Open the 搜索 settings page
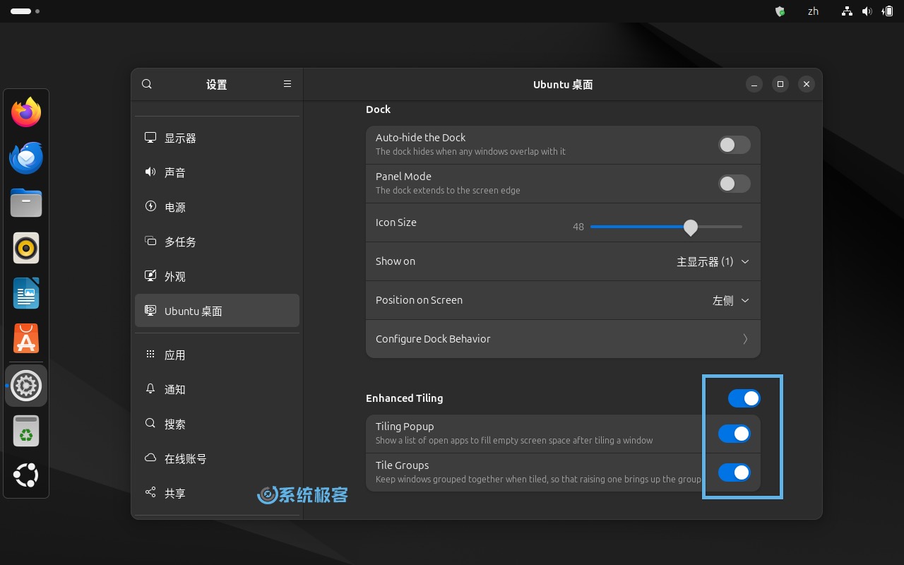 pyautogui.click(x=217, y=424)
